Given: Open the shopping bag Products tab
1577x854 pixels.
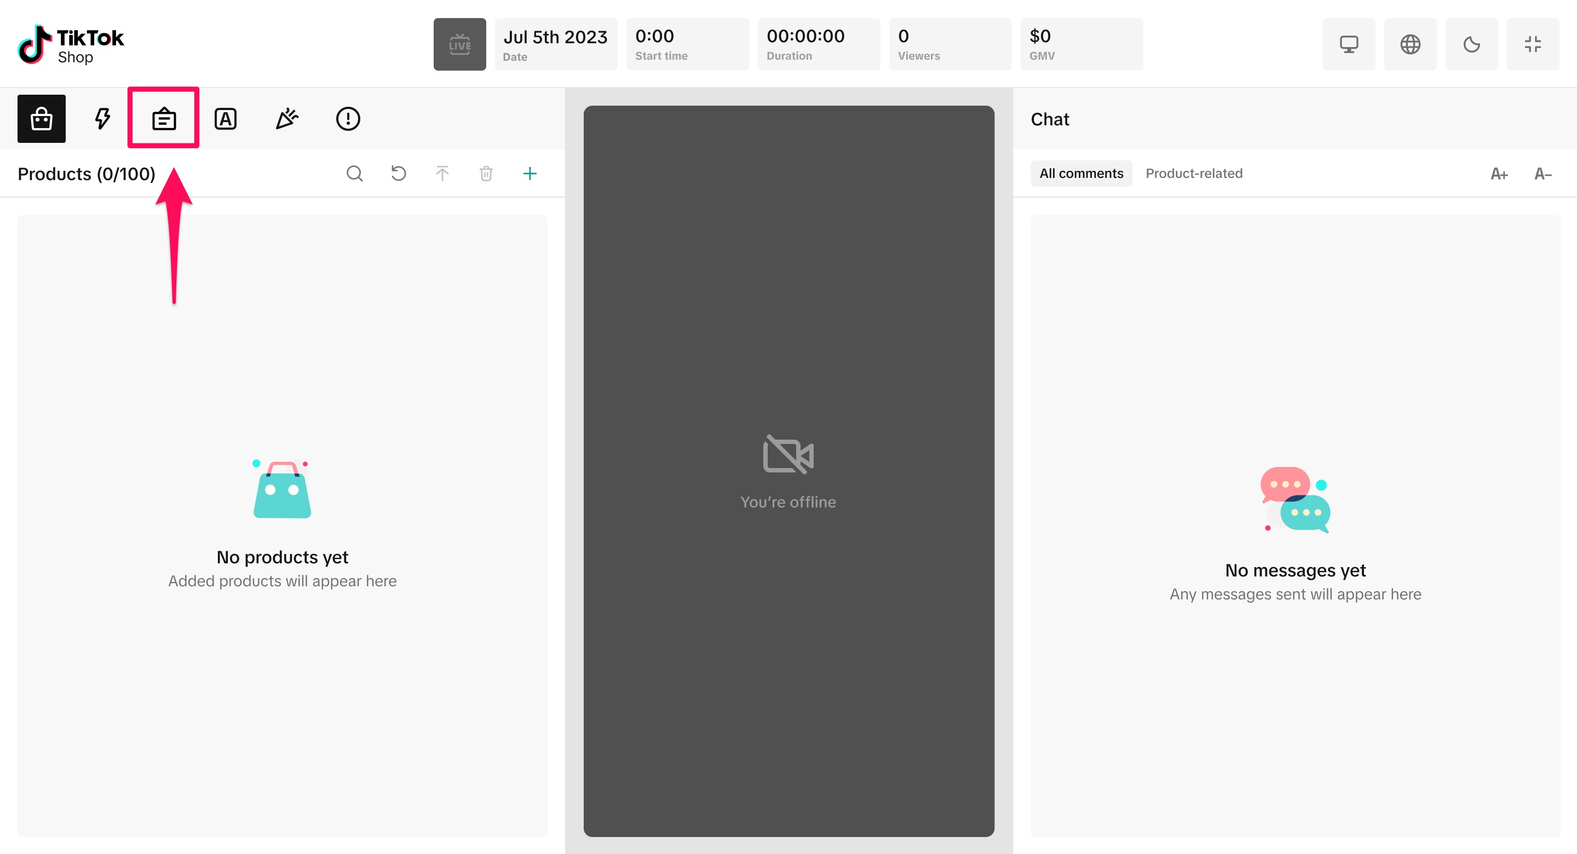Looking at the screenshot, I should click(x=41, y=119).
